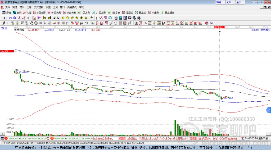Expand the candlestick style dropdown arrow
The width and height of the screenshot is (271, 153).
point(31,18)
